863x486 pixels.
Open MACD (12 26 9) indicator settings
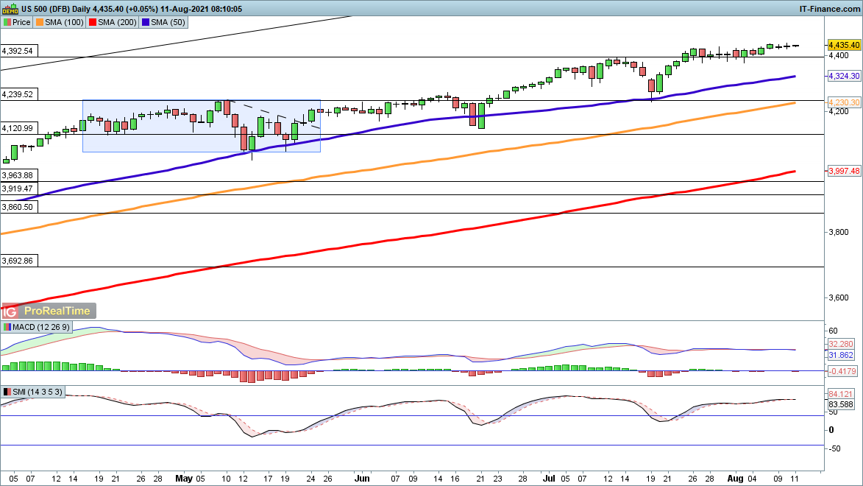click(x=41, y=326)
